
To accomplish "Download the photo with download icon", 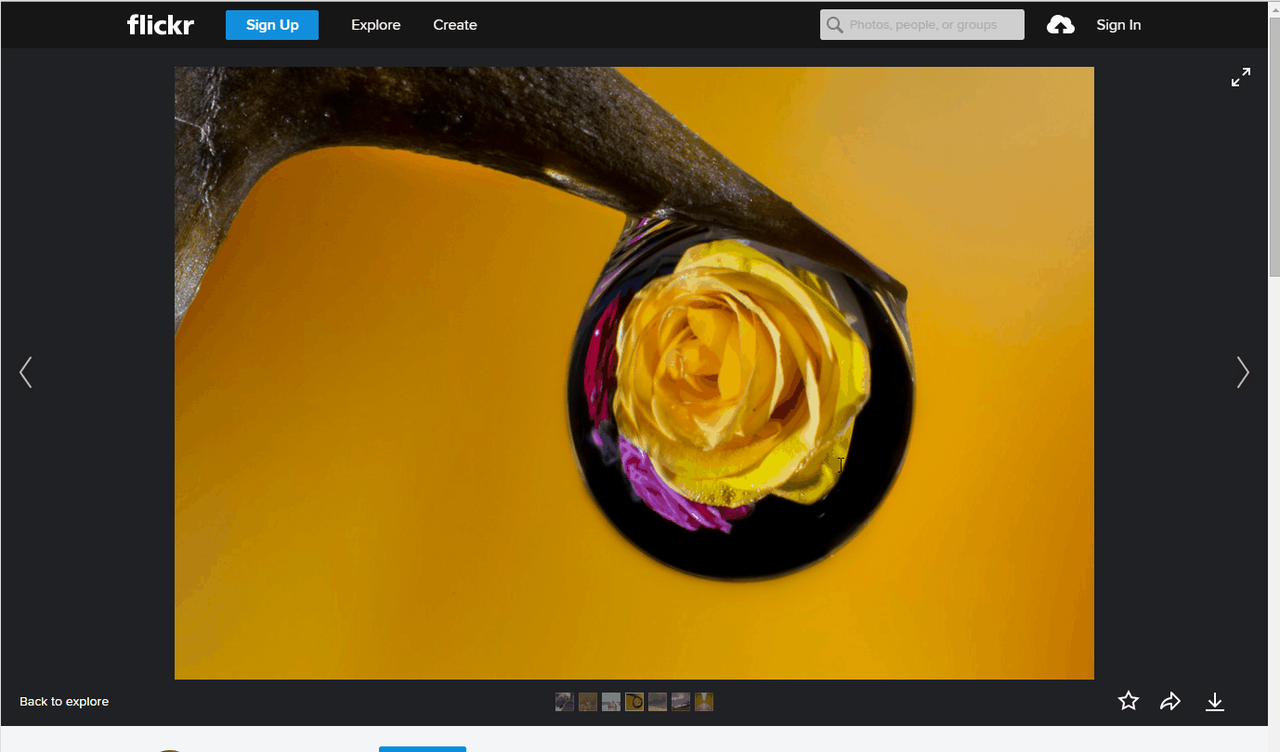I will (1215, 702).
